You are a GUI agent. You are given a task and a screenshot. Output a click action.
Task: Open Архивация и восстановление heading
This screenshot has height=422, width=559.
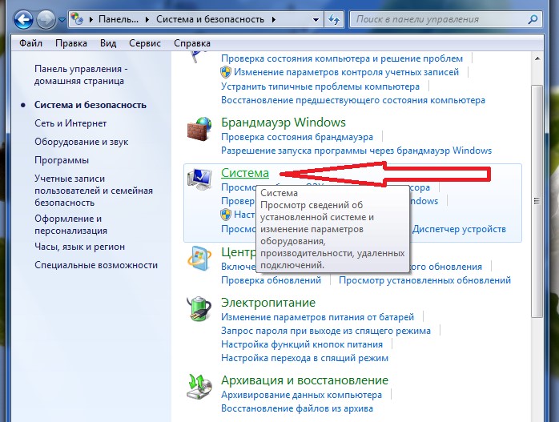(304, 380)
